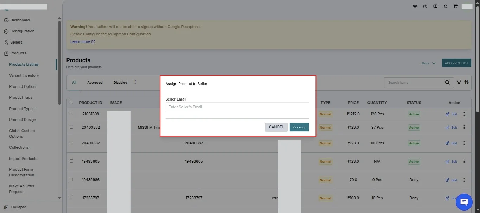Open Import Products in sidebar
Image resolution: width=480 pixels, height=213 pixels.
[23, 159]
